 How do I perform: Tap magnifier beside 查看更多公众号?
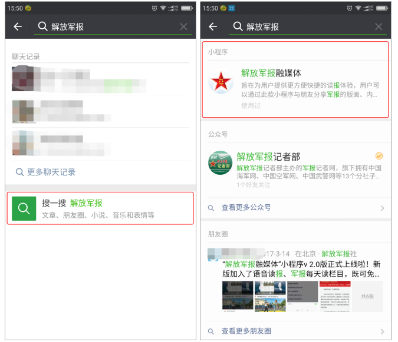tap(211, 208)
